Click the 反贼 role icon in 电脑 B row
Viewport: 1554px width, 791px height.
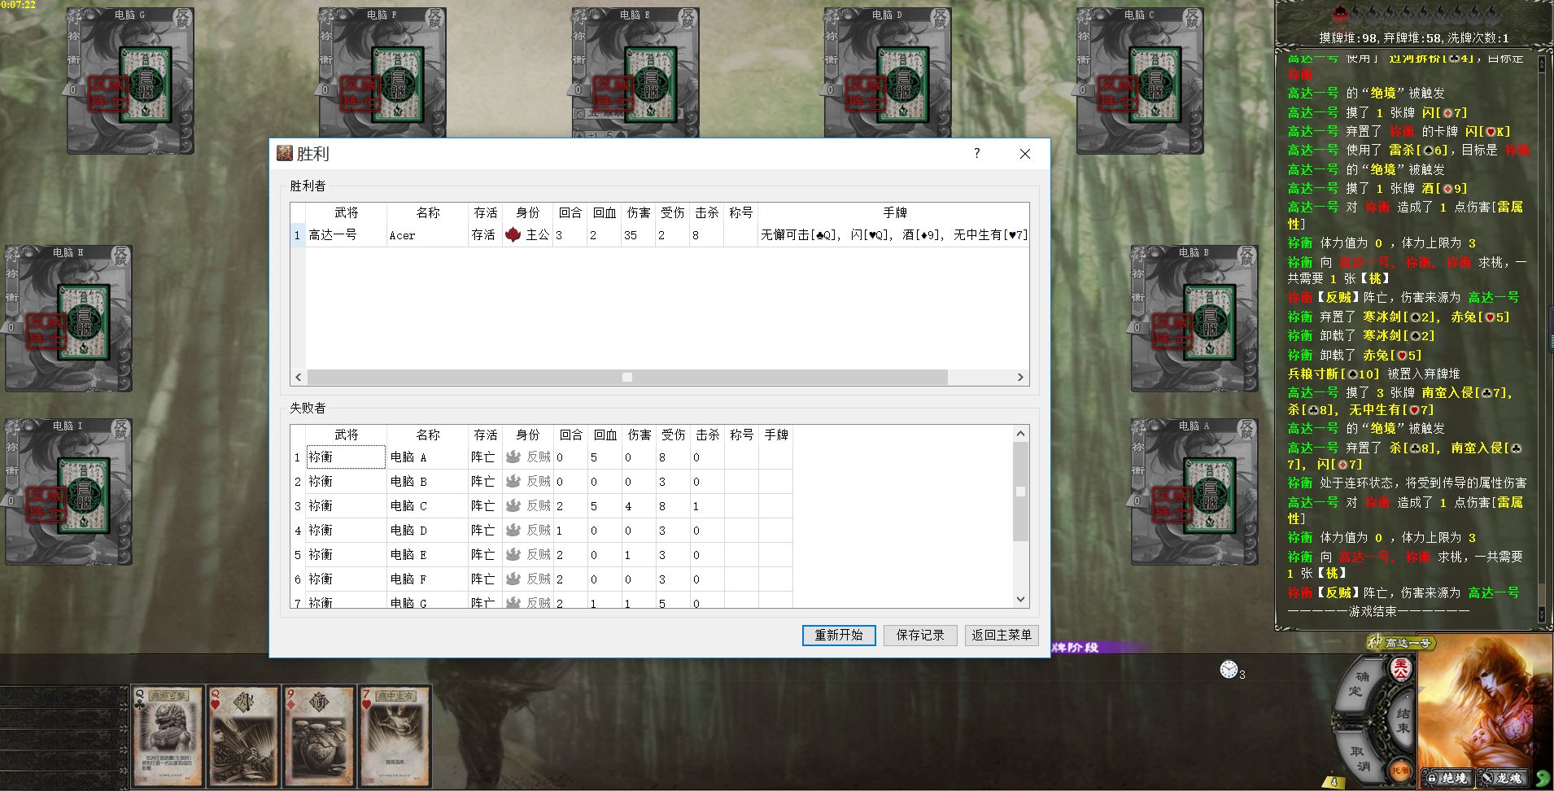pyautogui.click(x=513, y=482)
